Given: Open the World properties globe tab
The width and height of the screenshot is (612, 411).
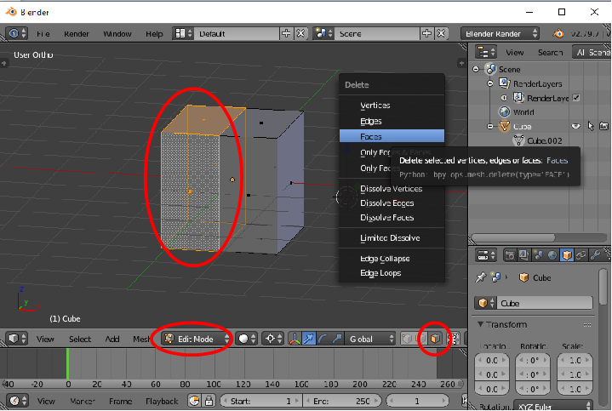Looking at the screenshot, I should [x=552, y=255].
